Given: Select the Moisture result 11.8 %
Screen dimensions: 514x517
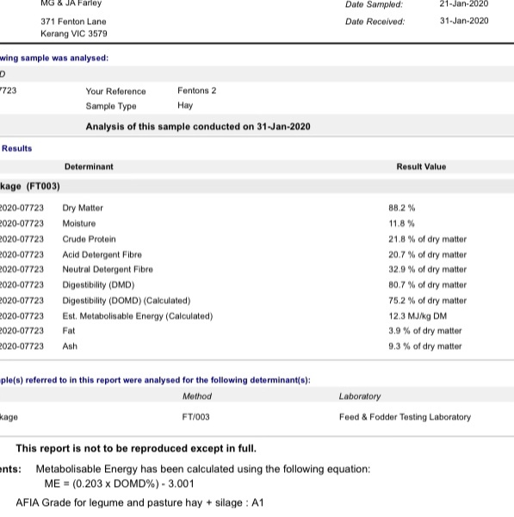Looking at the screenshot, I should tap(401, 223).
